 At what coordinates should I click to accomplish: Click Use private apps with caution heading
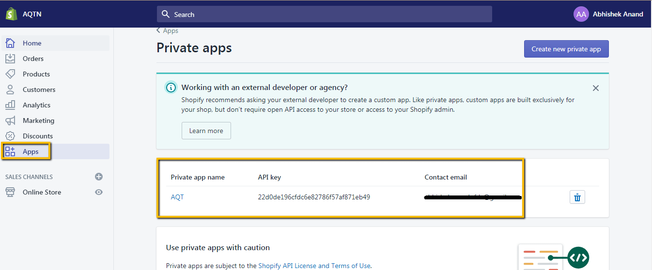218,247
